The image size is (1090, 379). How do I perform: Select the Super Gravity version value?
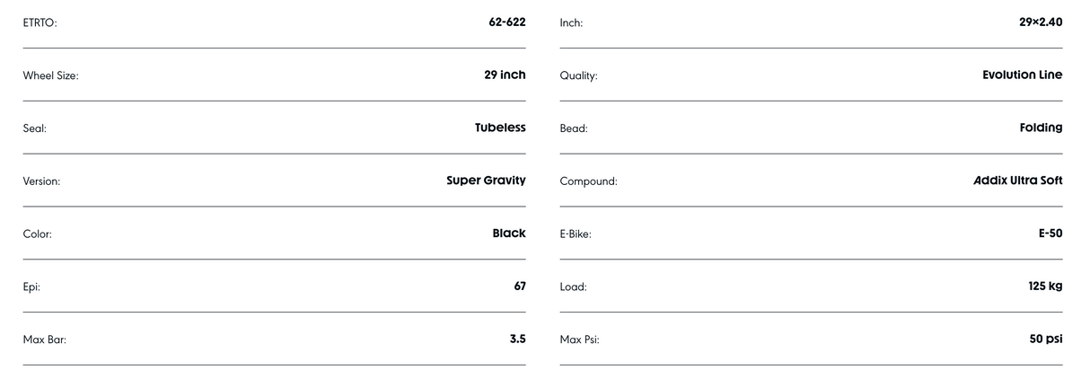coord(486,181)
